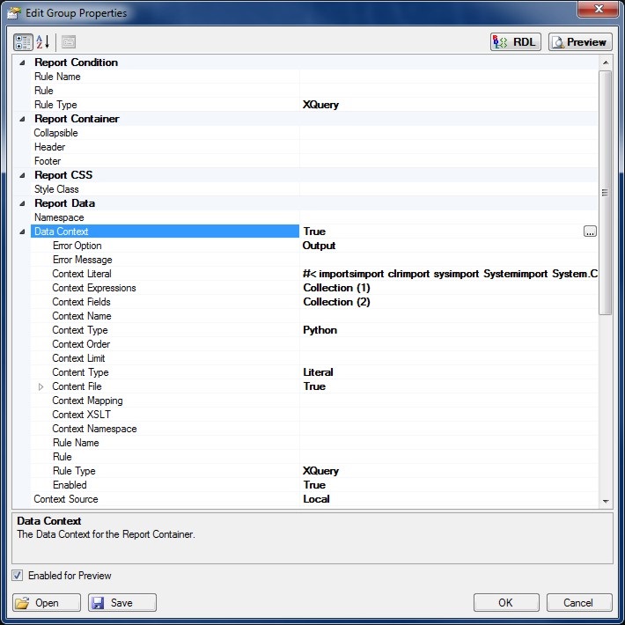The height and width of the screenshot is (625, 625).
Task: Collapse the Report Condition category
Action: click(22, 62)
